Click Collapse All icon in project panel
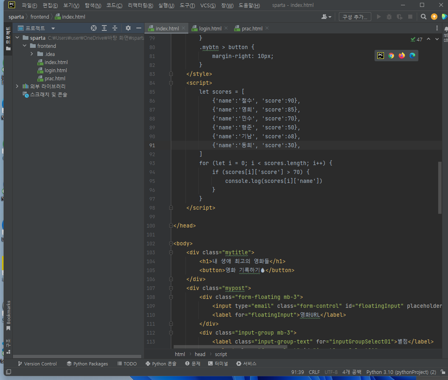The height and width of the screenshot is (380, 448). tap(114, 28)
